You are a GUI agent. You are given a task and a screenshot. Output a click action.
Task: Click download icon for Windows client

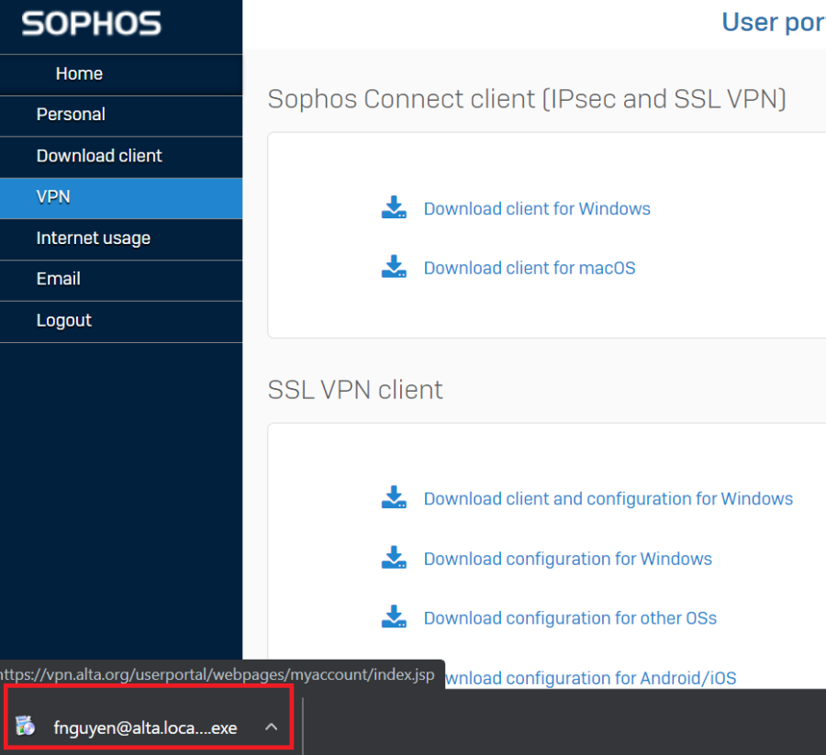tap(394, 207)
